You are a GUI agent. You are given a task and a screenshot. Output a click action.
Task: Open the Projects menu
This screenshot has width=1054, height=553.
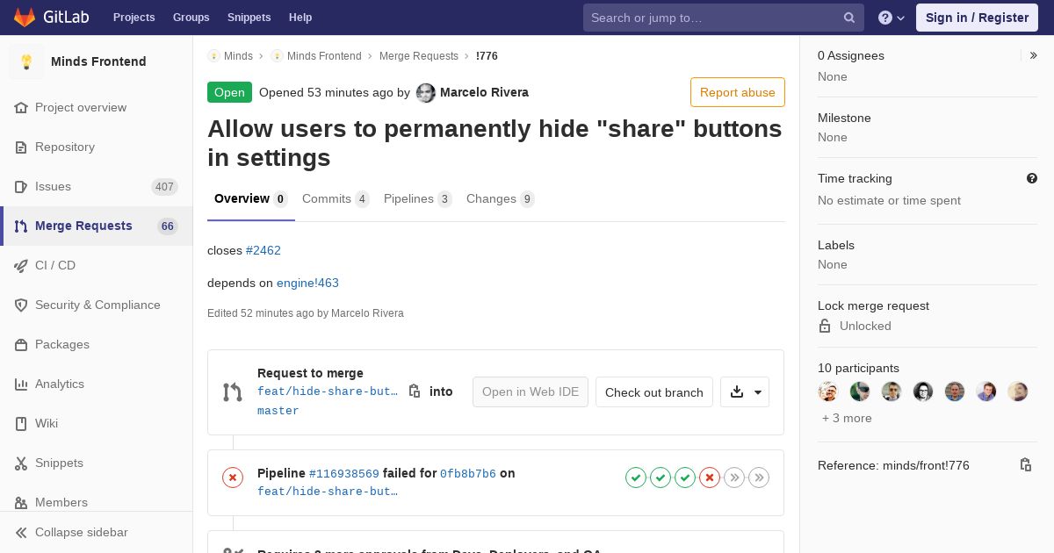coord(134,18)
